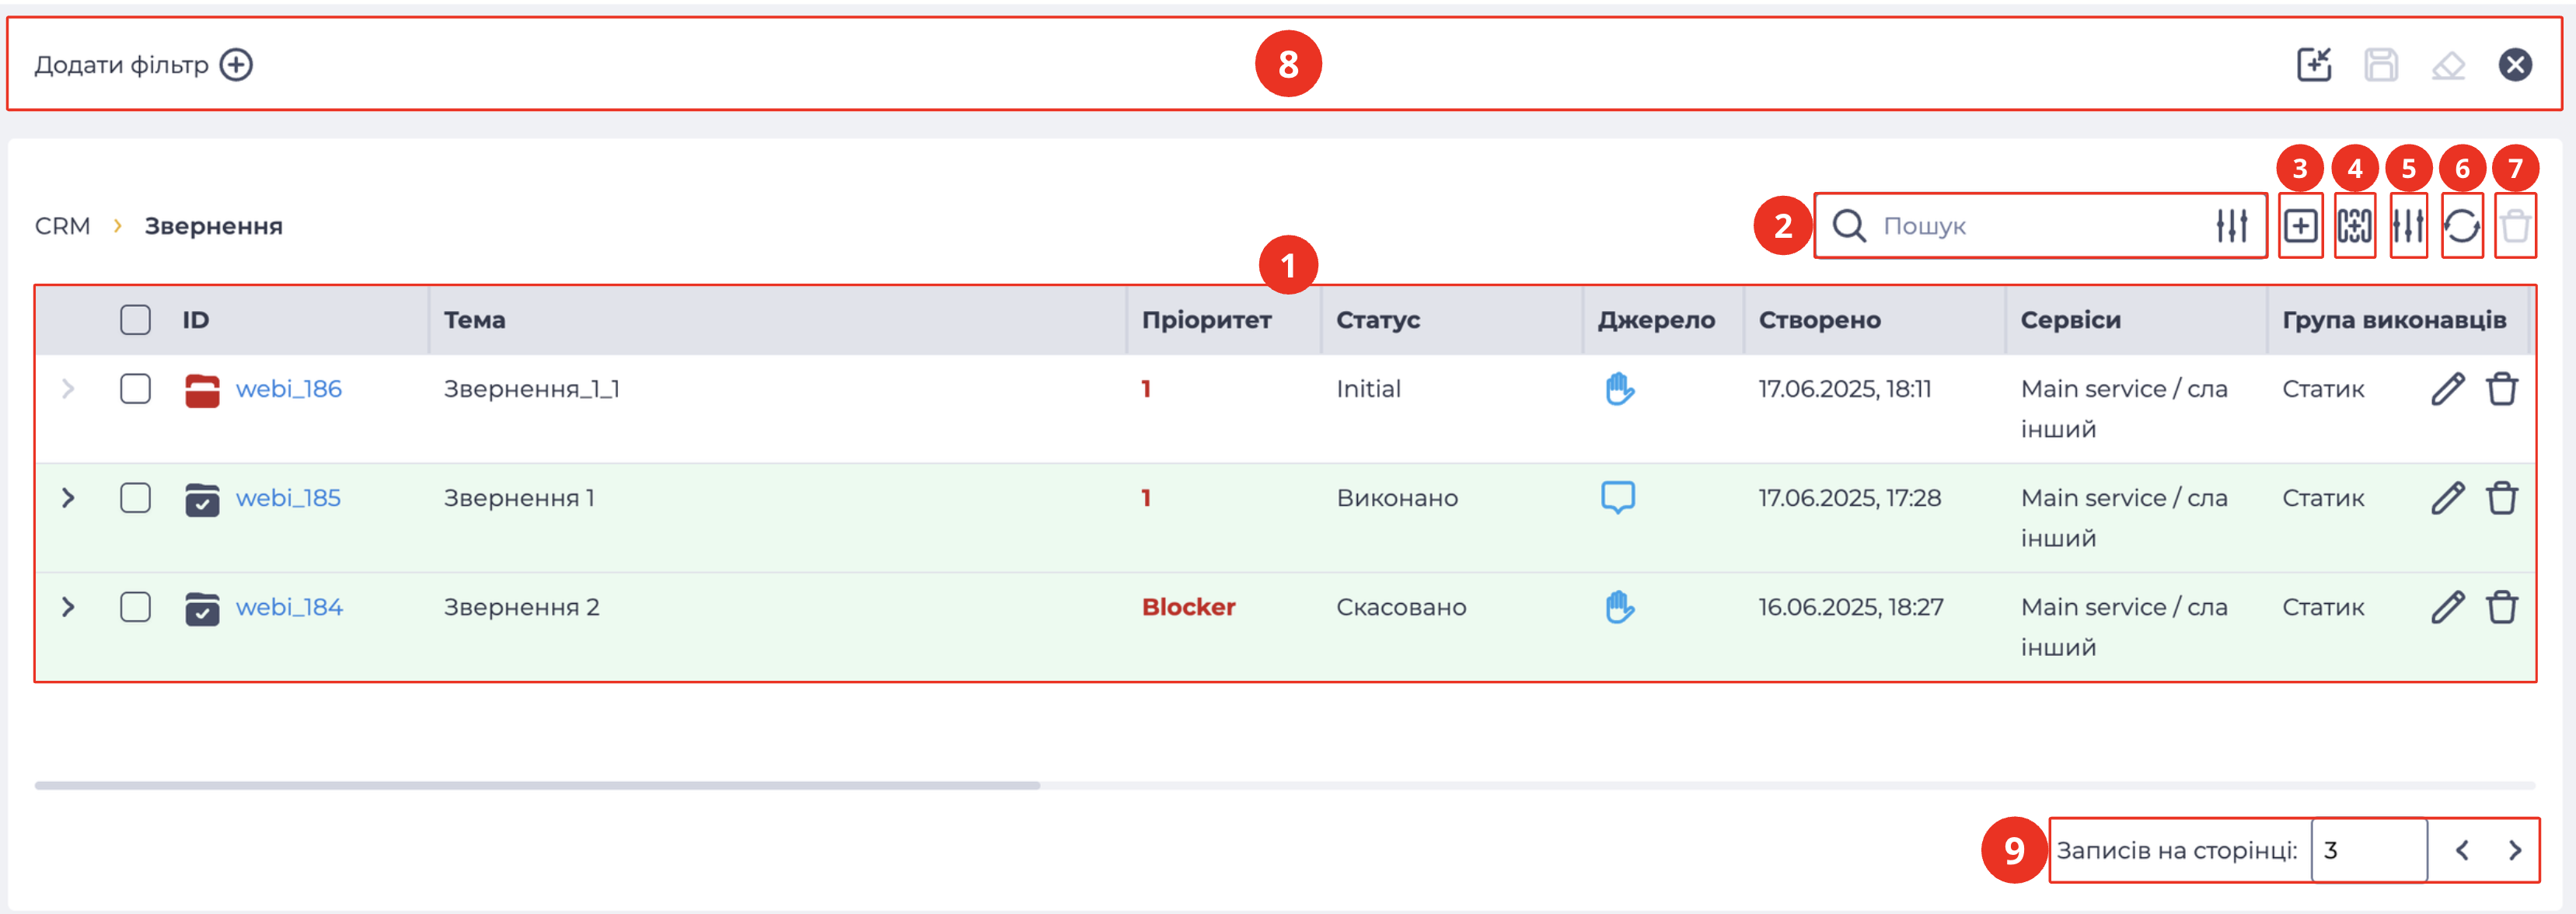Click the 17.06.2025, 18:11 date cell

1845,389
